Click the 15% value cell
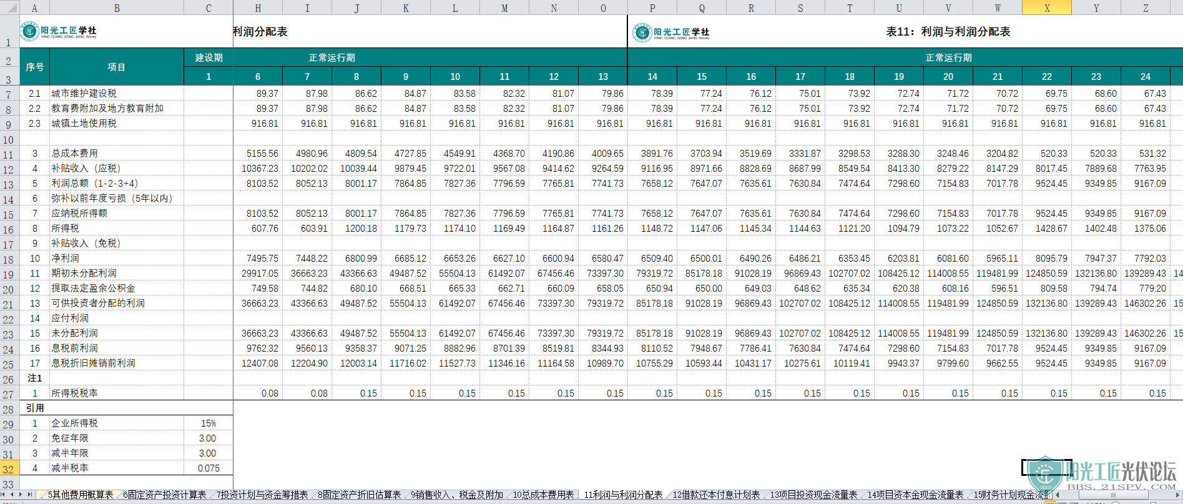The image size is (1183, 504). click(209, 423)
